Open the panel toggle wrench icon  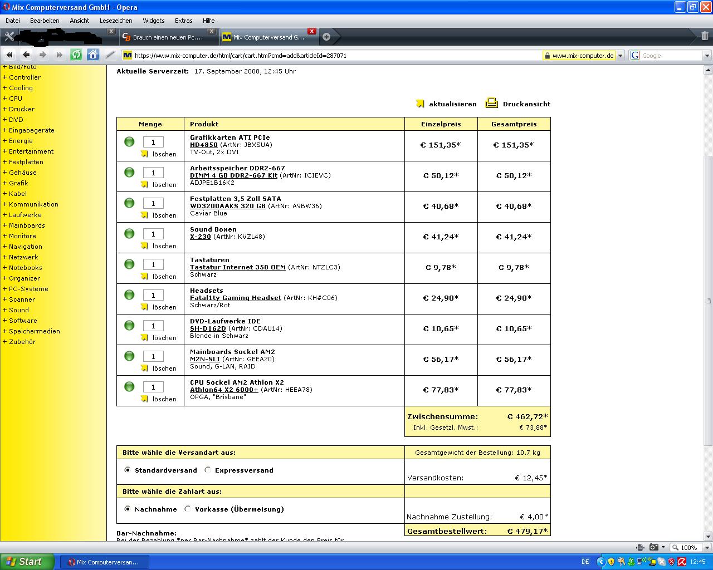click(x=9, y=37)
